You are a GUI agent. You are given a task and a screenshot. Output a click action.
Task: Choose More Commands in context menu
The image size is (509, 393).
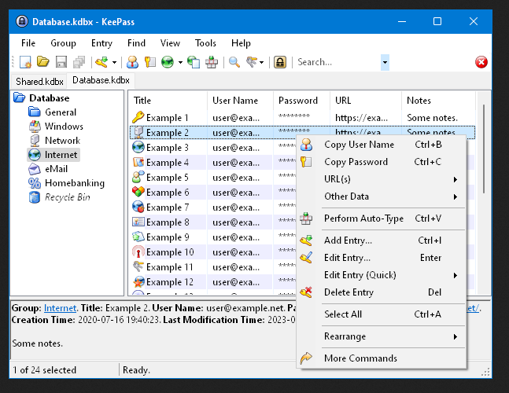[382, 358]
